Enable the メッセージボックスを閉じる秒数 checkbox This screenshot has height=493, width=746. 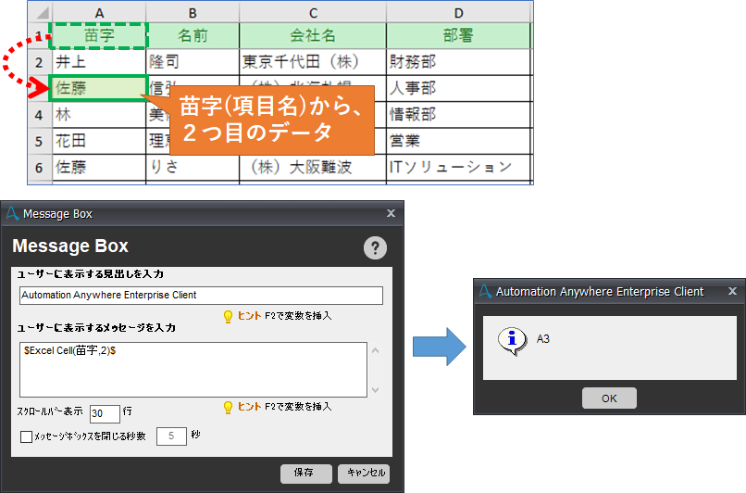click(26, 436)
